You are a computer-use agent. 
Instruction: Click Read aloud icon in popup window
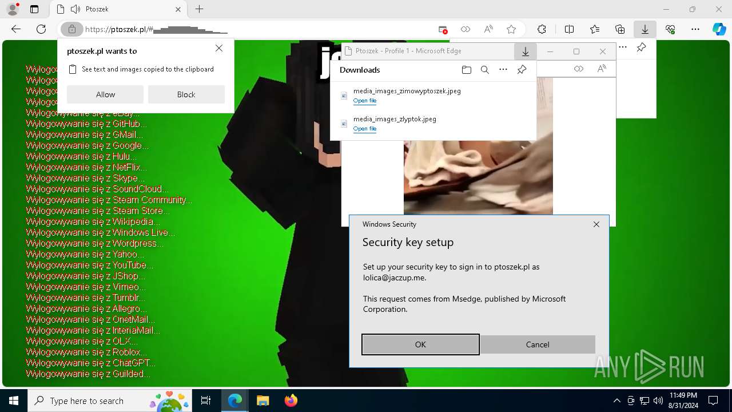tap(602, 69)
